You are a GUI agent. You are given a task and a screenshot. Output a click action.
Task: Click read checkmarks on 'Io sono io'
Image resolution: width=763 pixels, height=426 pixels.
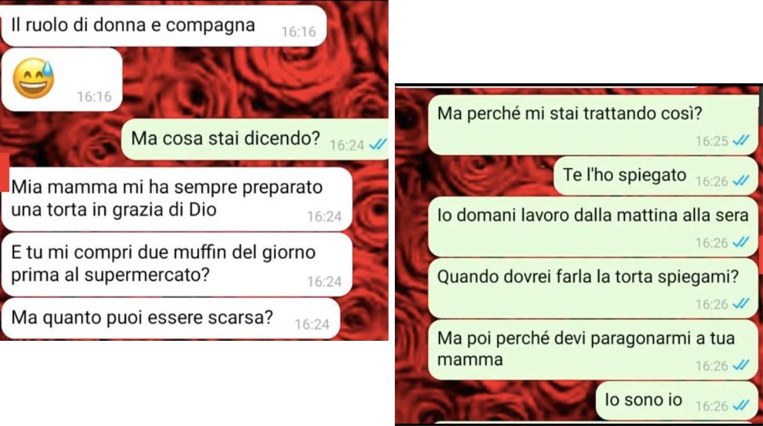[x=739, y=405]
